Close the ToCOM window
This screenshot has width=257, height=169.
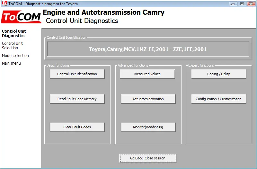(x=251, y=4)
